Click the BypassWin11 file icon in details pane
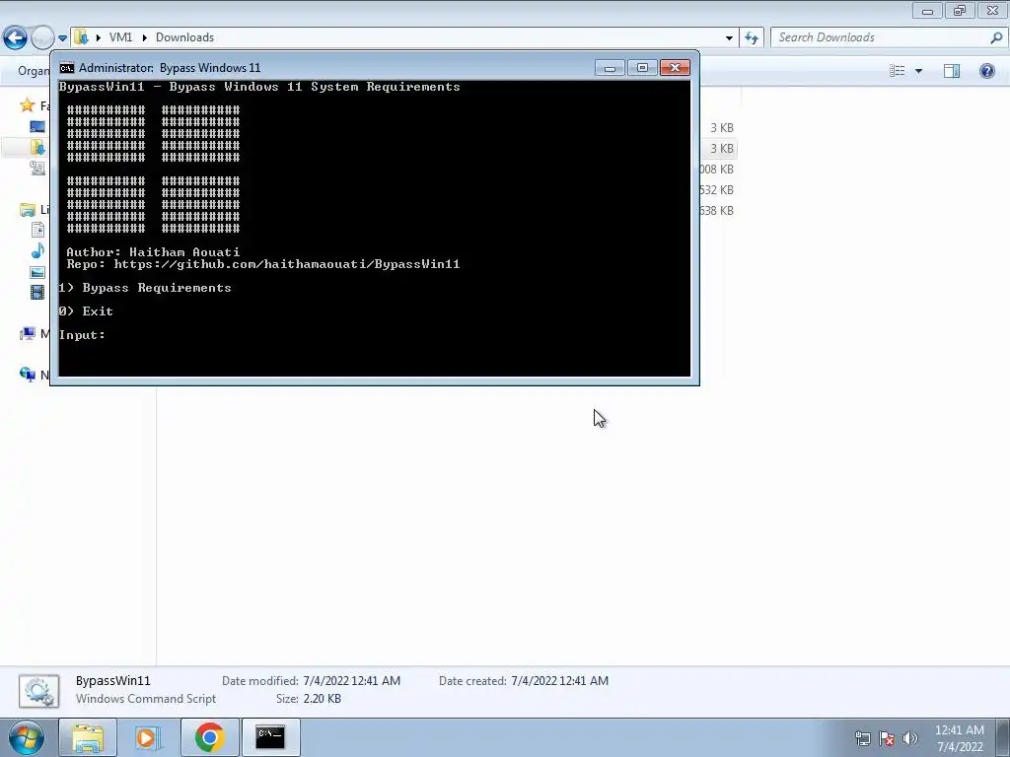 (38, 691)
